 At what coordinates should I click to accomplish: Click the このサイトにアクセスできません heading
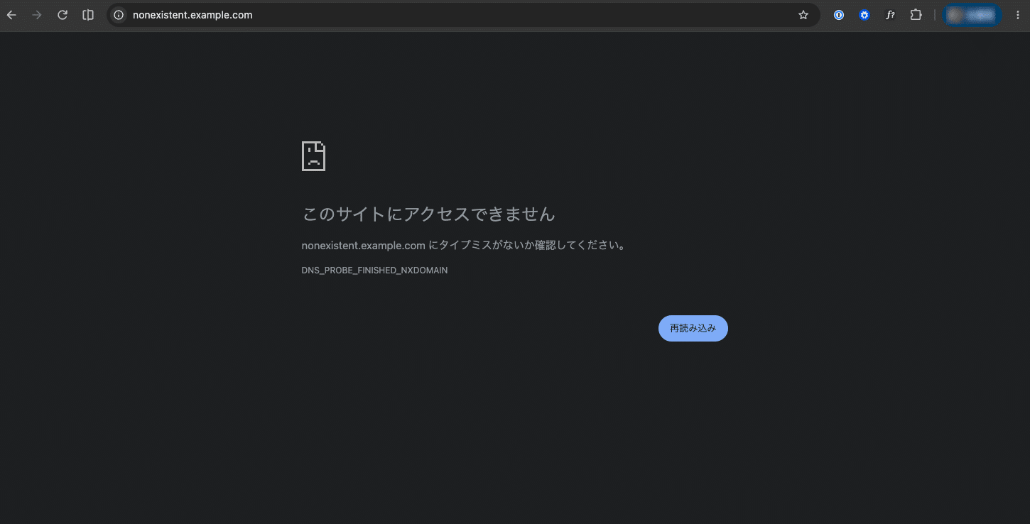(x=428, y=214)
